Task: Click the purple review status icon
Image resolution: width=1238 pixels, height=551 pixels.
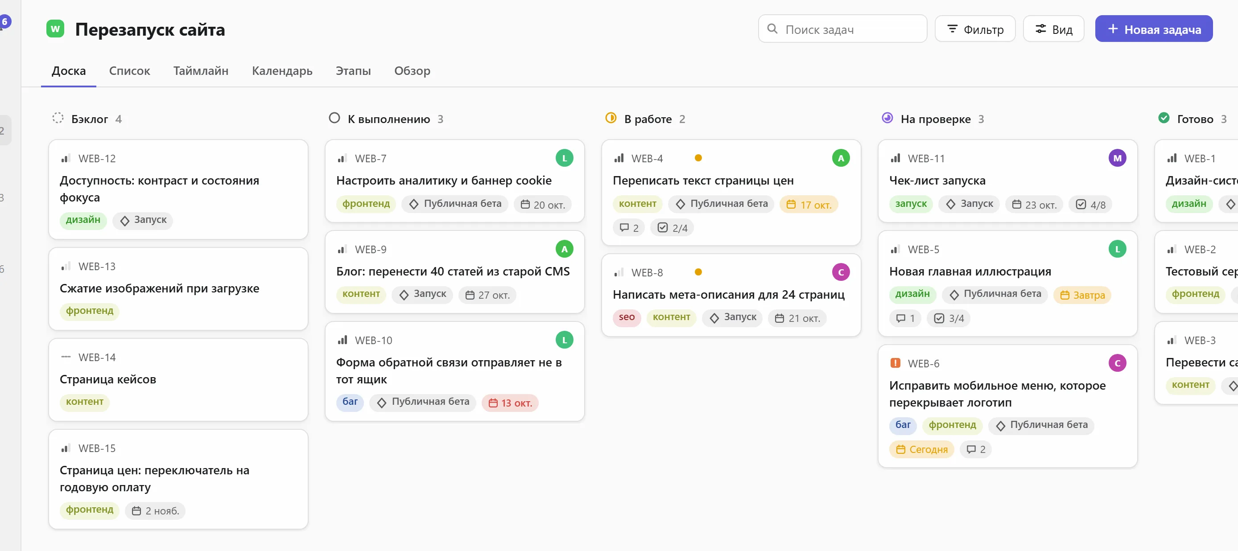Action: (x=887, y=118)
